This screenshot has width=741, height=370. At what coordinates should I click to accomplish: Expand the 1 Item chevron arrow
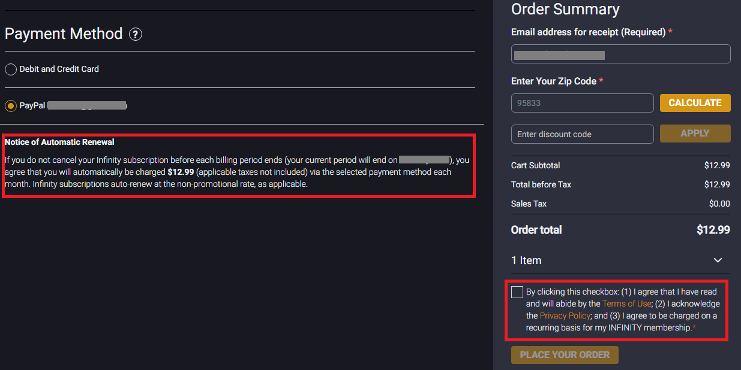[718, 260]
